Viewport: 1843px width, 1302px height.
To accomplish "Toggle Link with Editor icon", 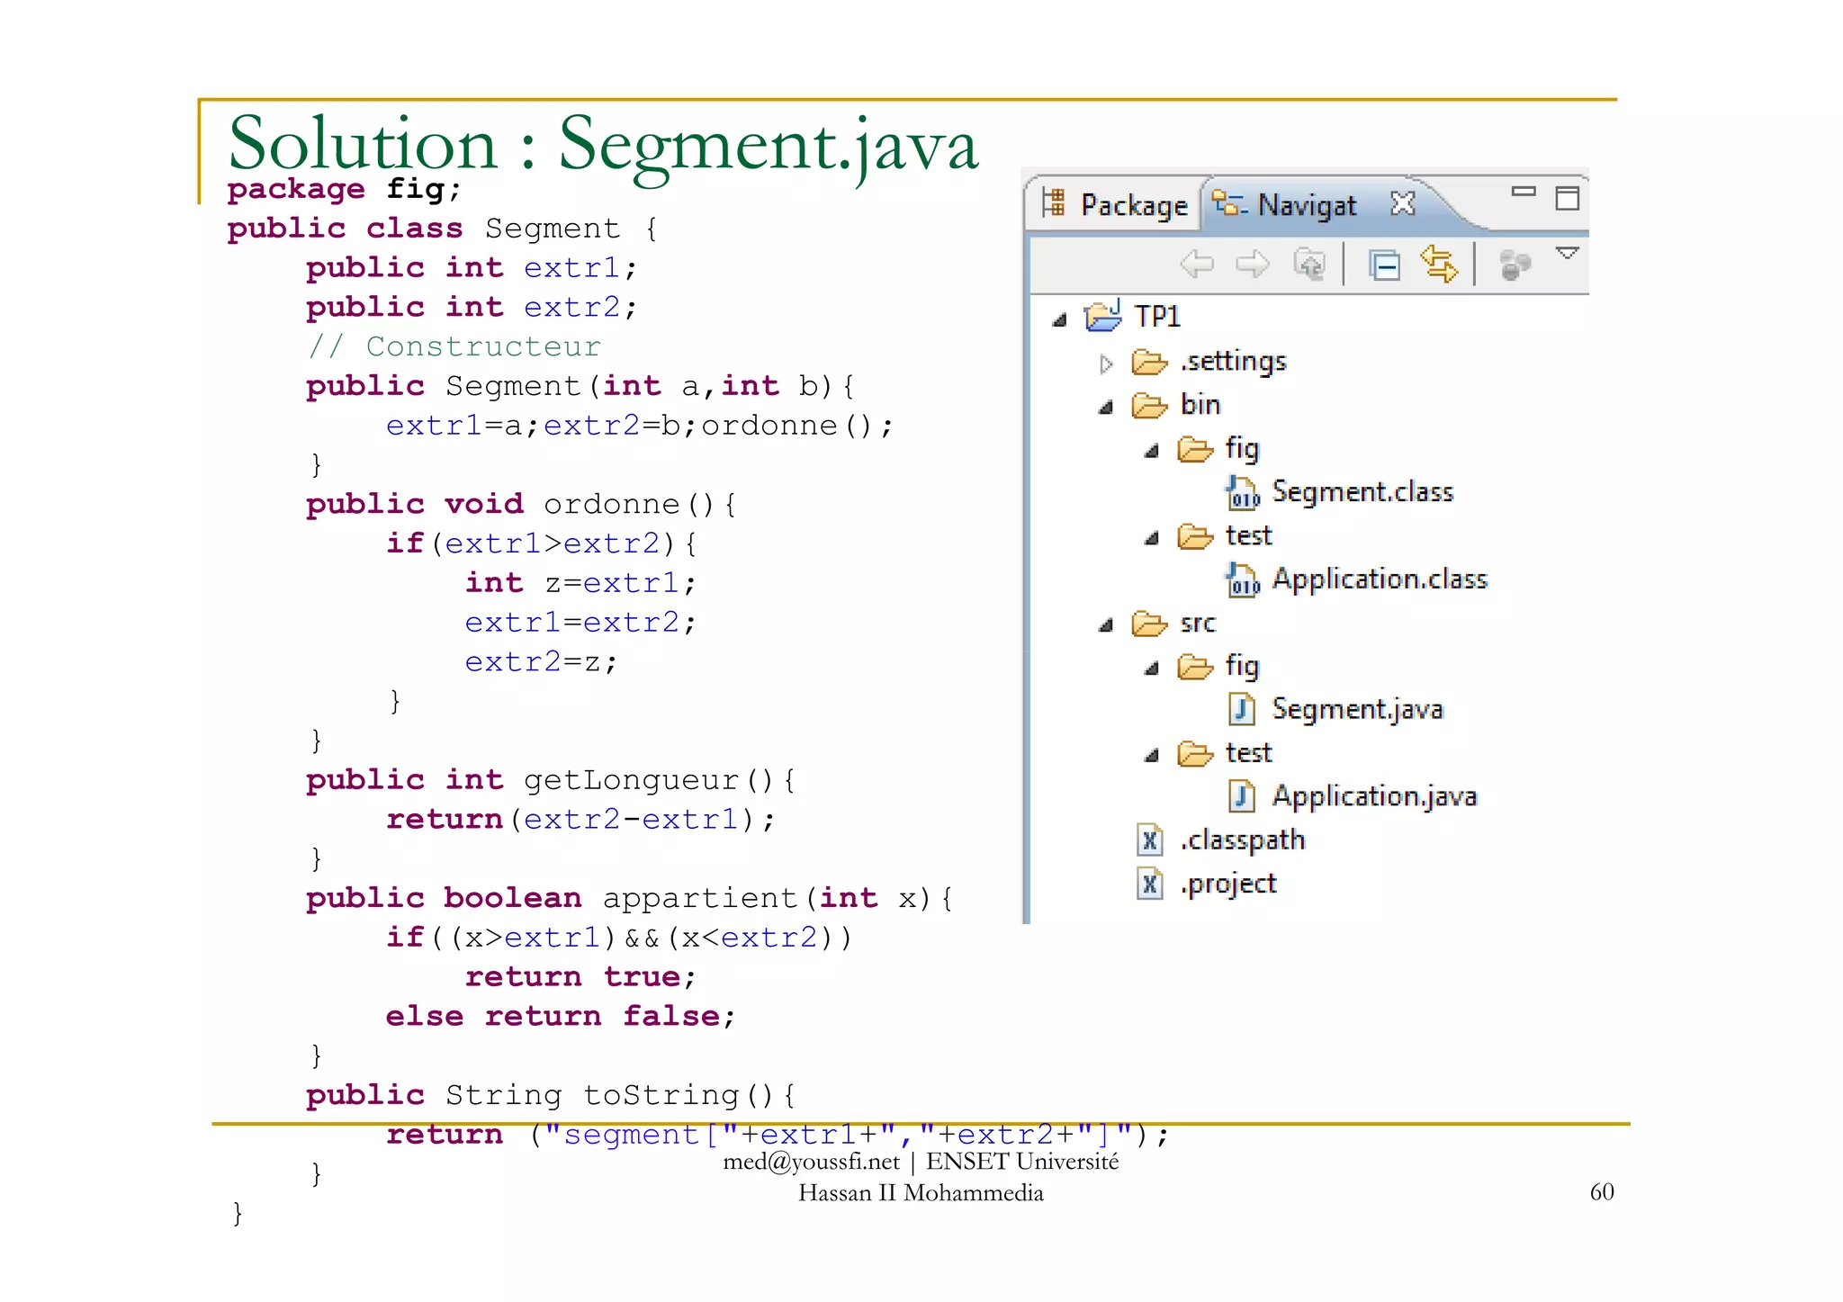I will pyautogui.click(x=1439, y=265).
